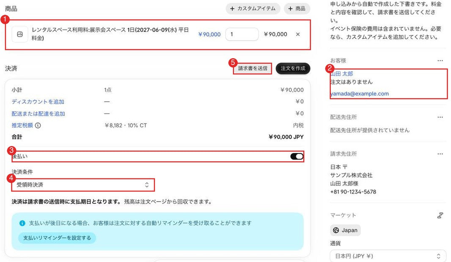Click 配送または配達を追加 link
The height and width of the screenshot is (262, 451).
click(x=38, y=113)
